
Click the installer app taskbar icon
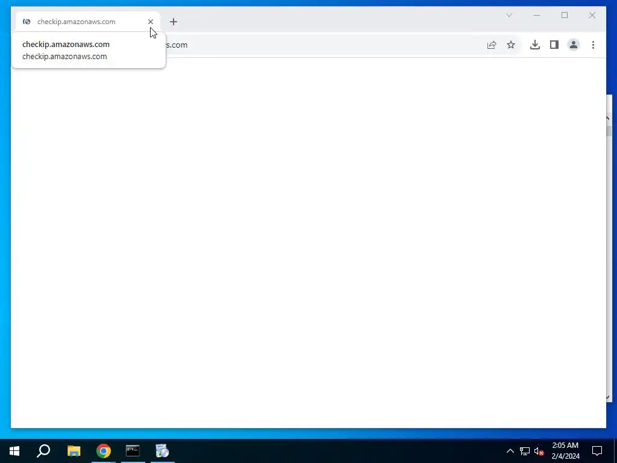[162, 451]
